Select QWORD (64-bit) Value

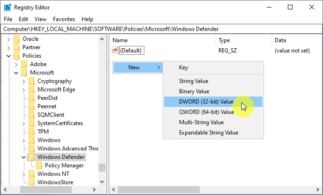click(213, 112)
